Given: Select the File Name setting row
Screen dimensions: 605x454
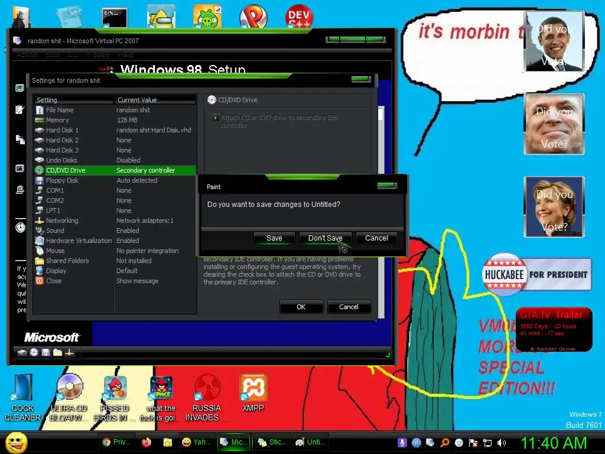Looking at the screenshot, I should click(115, 110).
